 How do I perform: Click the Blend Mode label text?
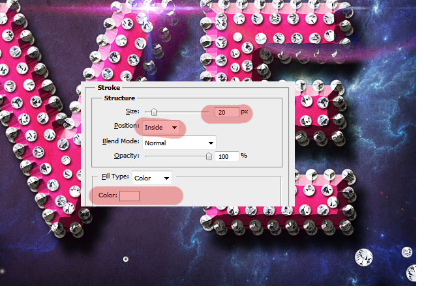(x=121, y=141)
